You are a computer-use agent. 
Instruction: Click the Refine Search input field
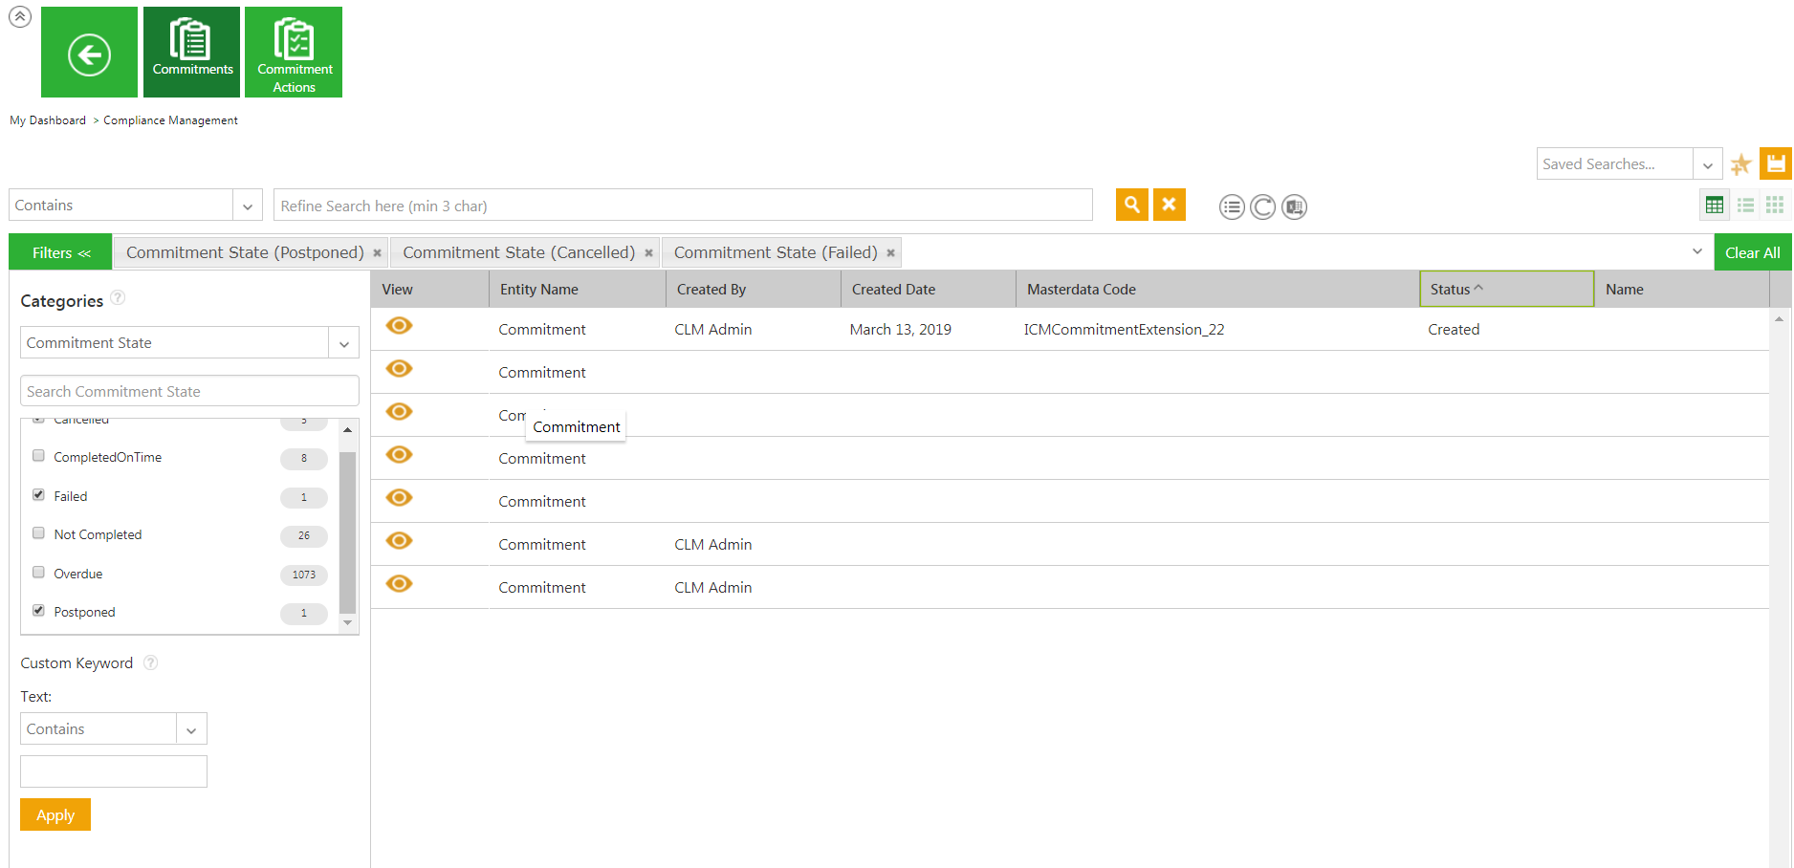[683, 206]
